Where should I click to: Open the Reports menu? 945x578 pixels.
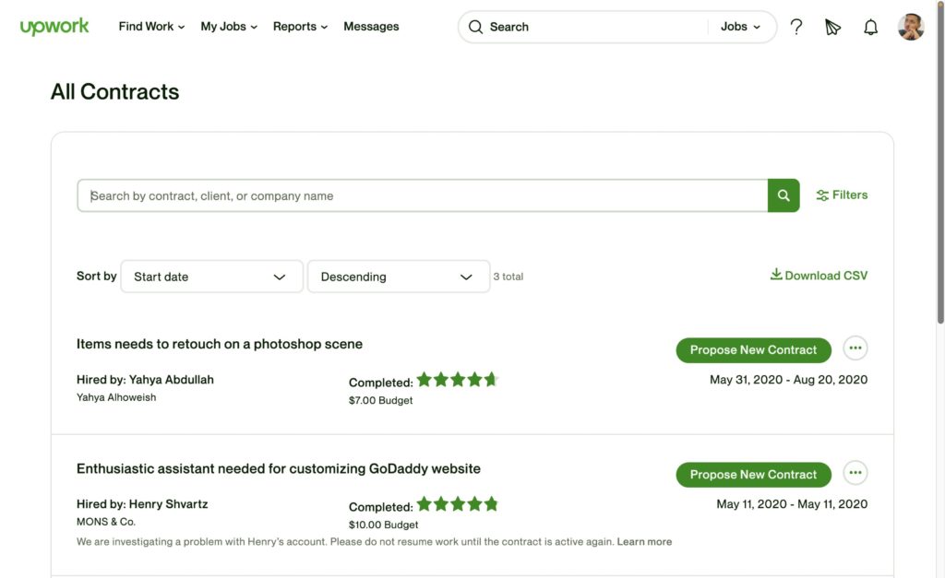300,27
